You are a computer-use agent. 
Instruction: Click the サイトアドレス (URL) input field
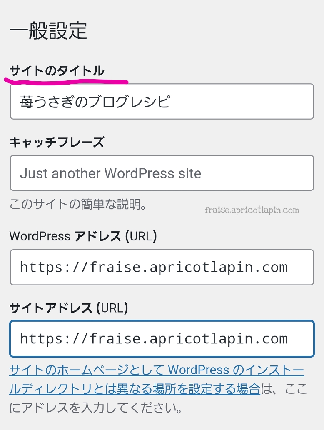(x=162, y=339)
